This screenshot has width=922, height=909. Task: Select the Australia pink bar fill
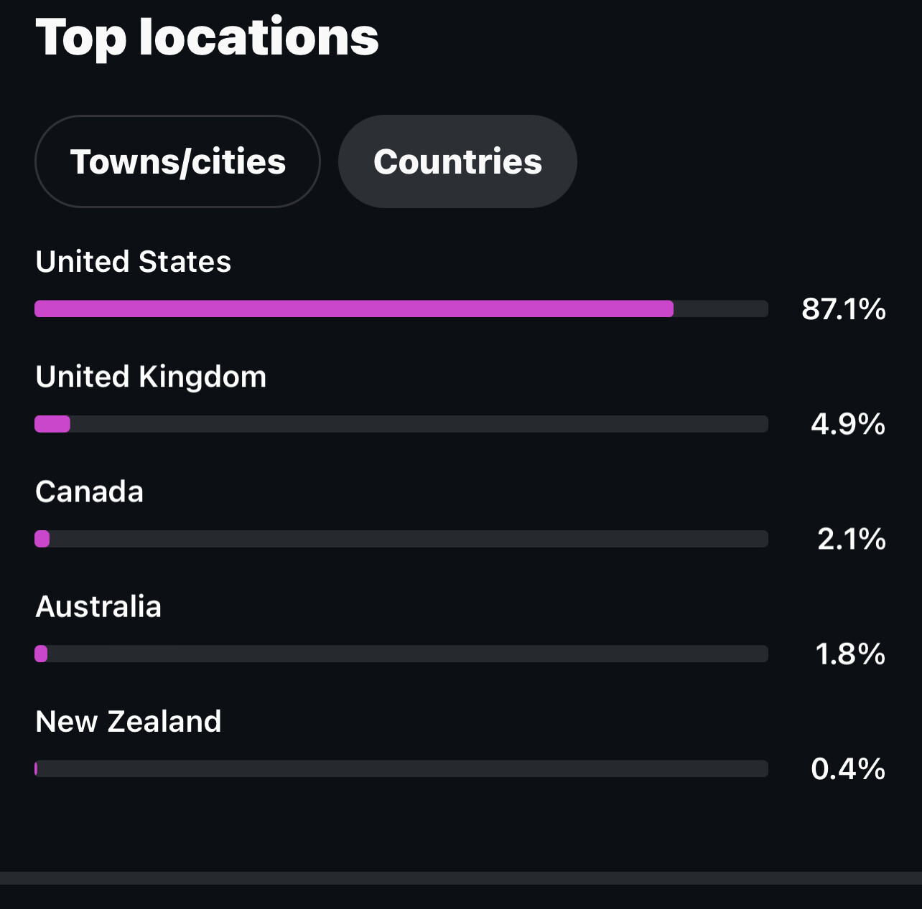click(41, 654)
